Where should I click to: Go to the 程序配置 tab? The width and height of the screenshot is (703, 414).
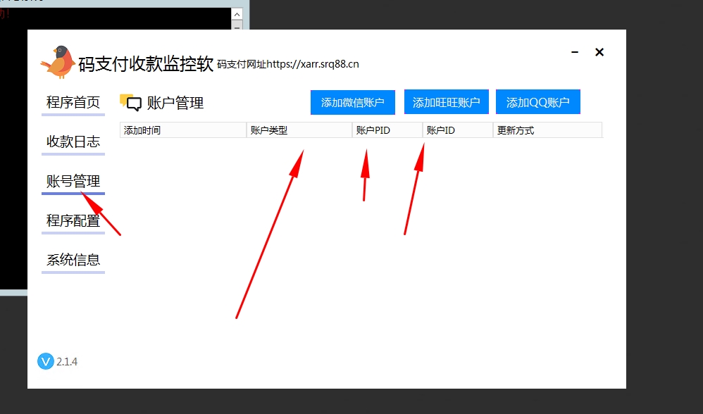(x=73, y=220)
